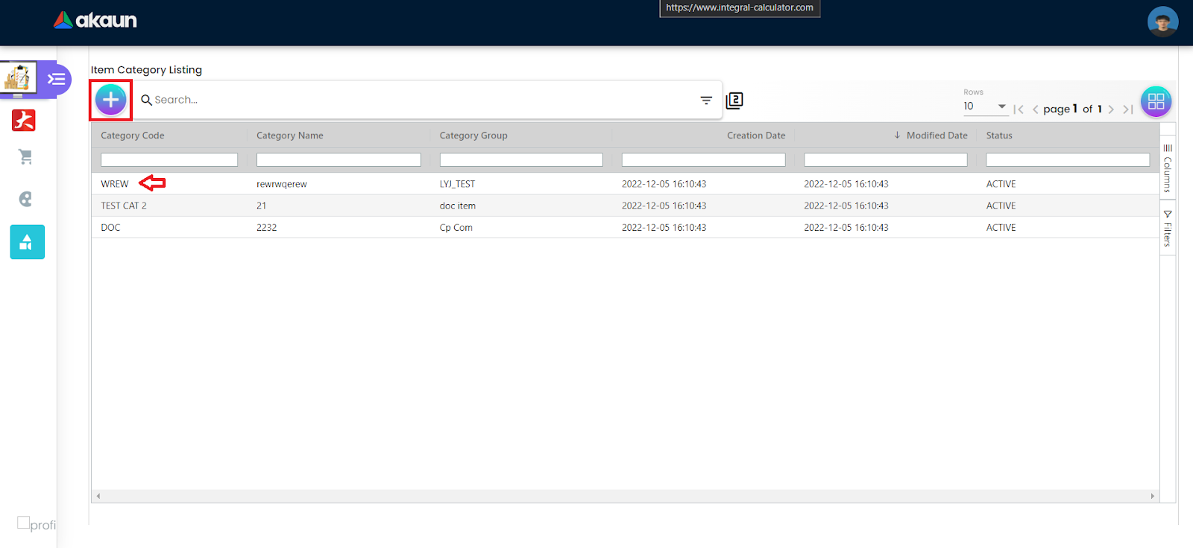Go to the next page
The height and width of the screenshot is (548, 1193).
coord(1111,109)
